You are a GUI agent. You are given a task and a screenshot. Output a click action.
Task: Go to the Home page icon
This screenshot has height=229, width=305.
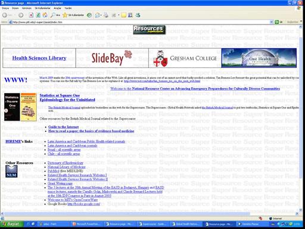45,15
